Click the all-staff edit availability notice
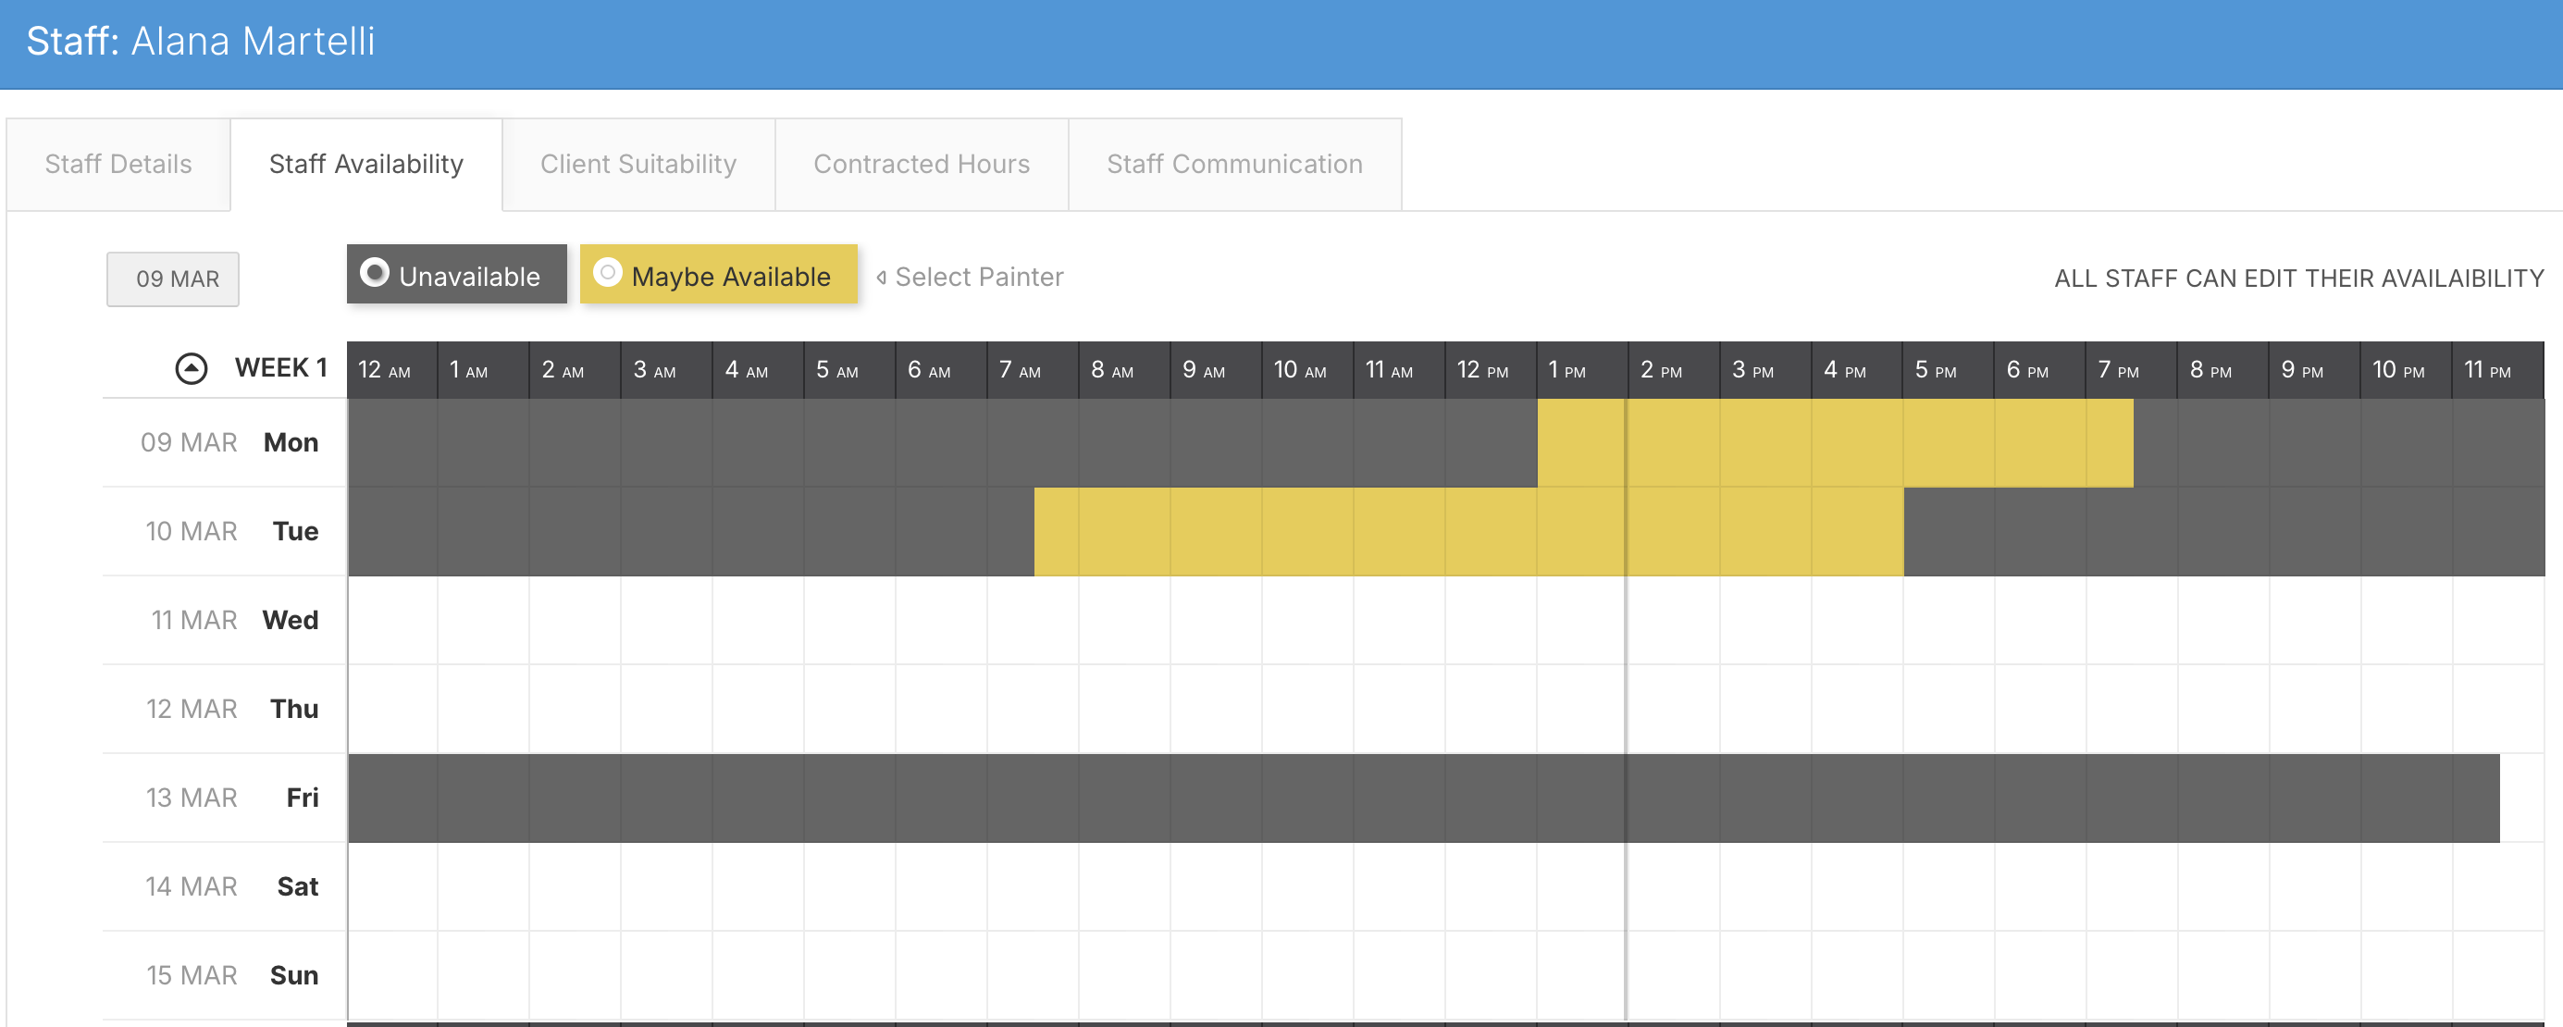 pyautogui.click(x=2298, y=278)
